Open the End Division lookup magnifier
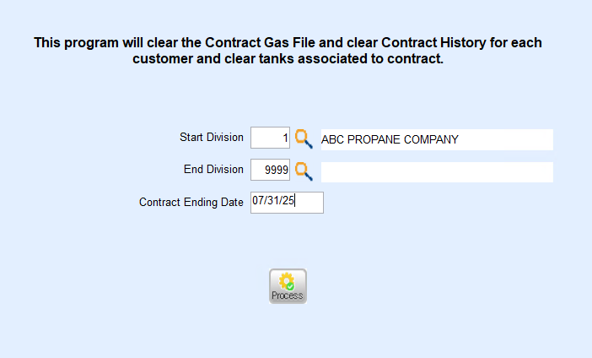This screenshot has width=592, height=358. point(304,171)
